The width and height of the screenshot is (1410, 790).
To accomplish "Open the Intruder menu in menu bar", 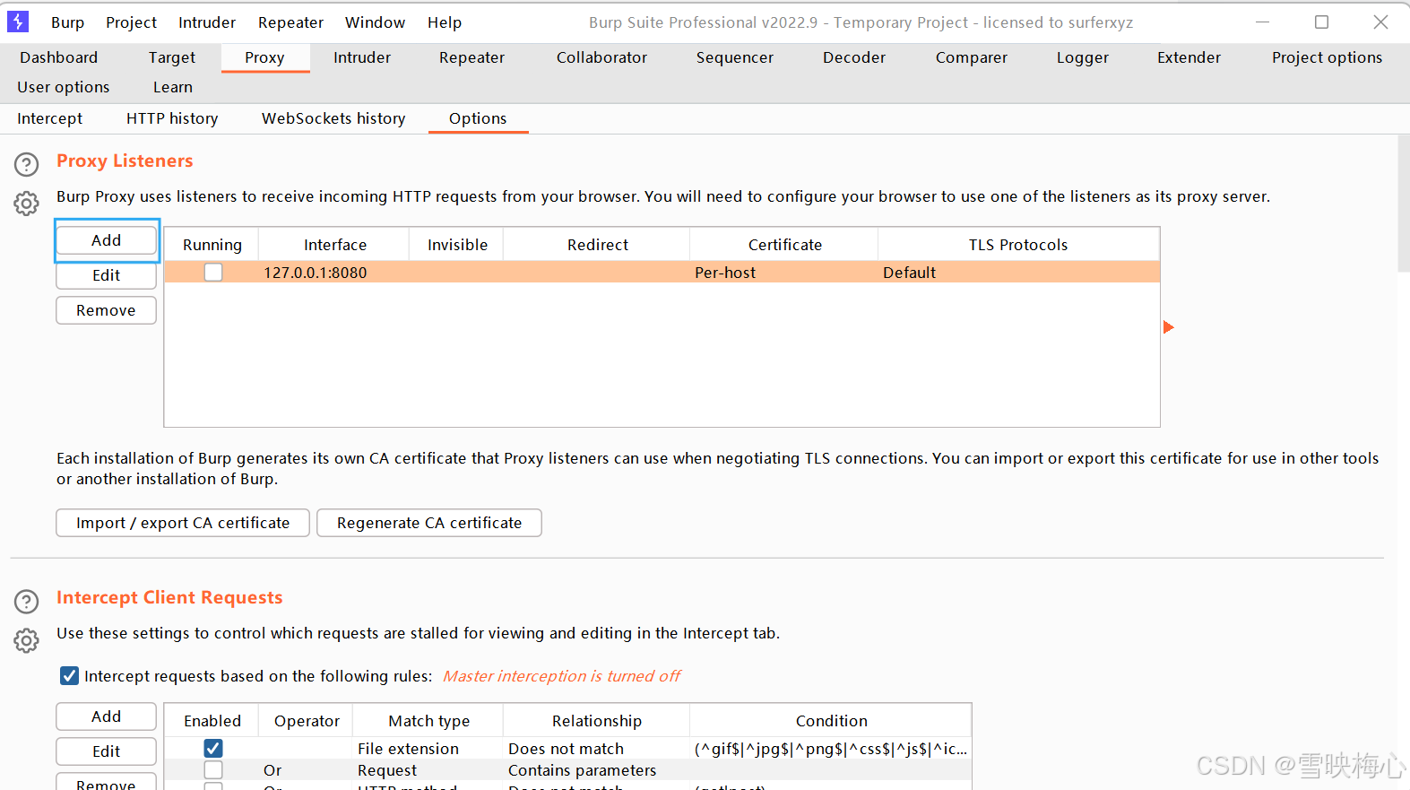I will 207,22.
